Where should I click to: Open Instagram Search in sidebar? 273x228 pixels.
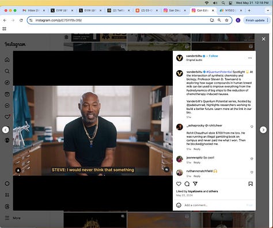(x=7, y=71)
